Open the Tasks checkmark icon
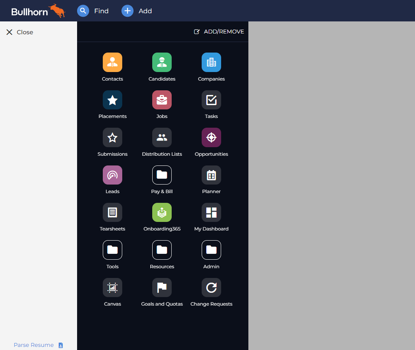 (211, 100)
